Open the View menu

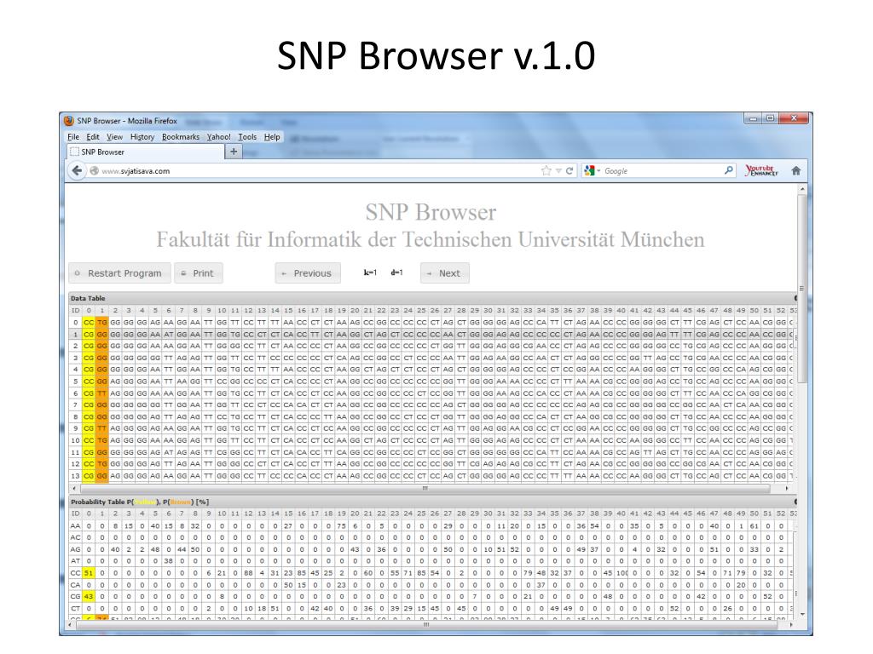coord(115,137)
